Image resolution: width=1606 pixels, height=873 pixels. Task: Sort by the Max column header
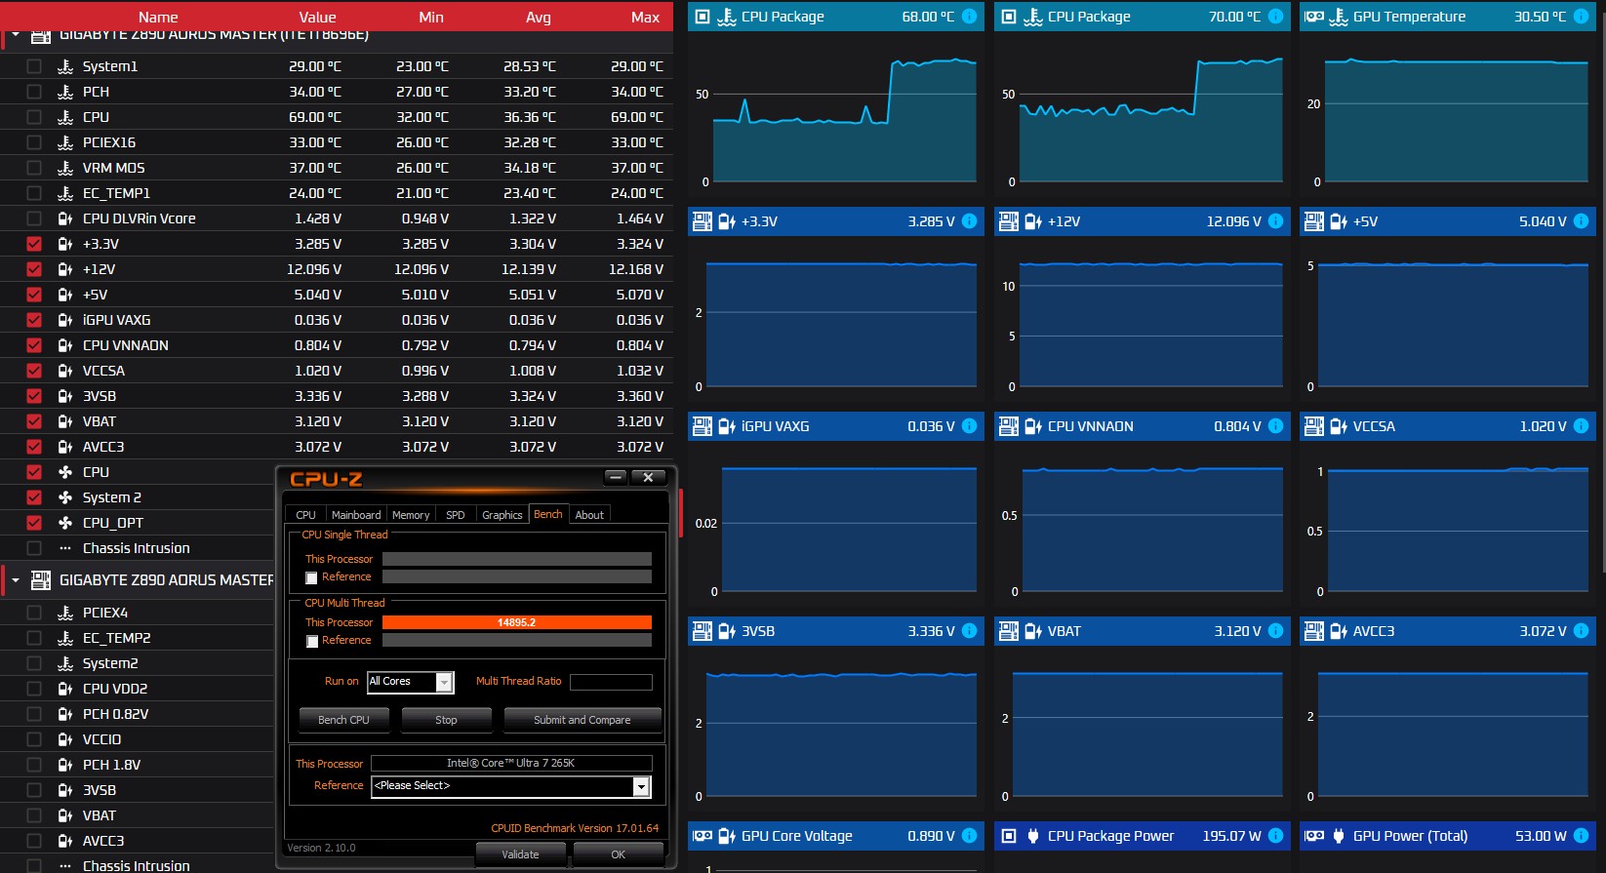645,17
